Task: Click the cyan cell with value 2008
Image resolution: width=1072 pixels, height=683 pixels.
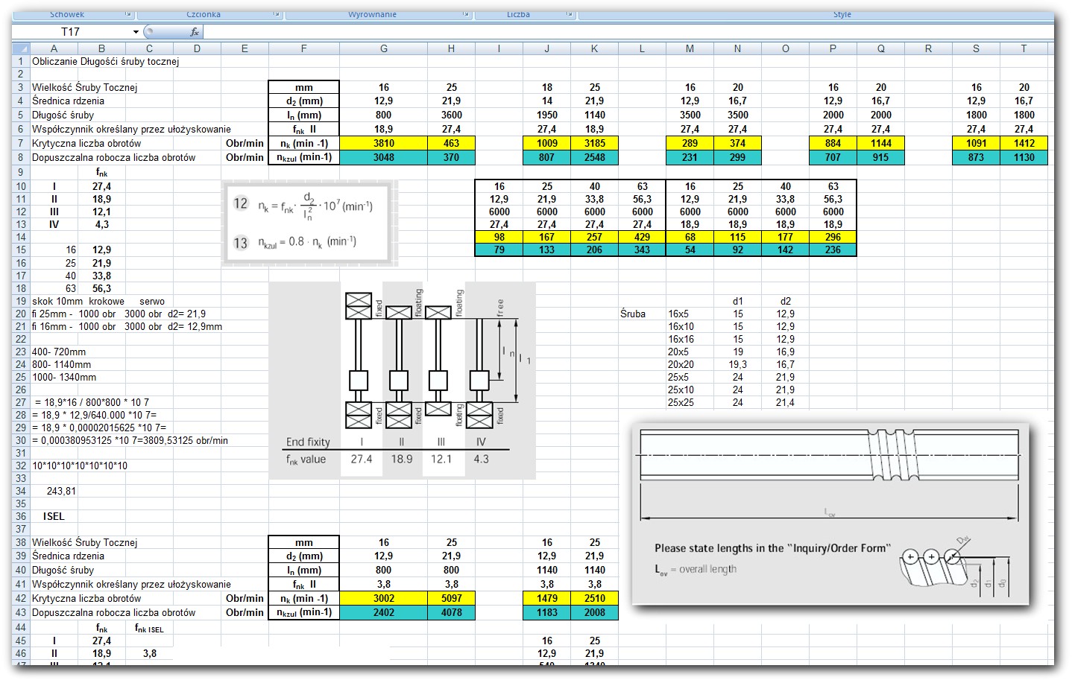Action: [x=594, y=612]
